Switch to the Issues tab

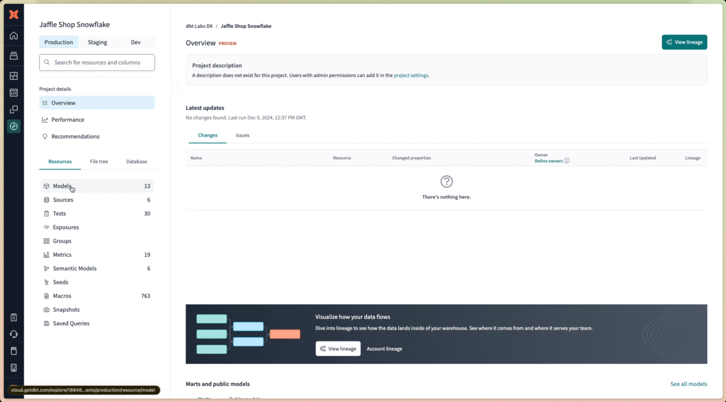242,135
